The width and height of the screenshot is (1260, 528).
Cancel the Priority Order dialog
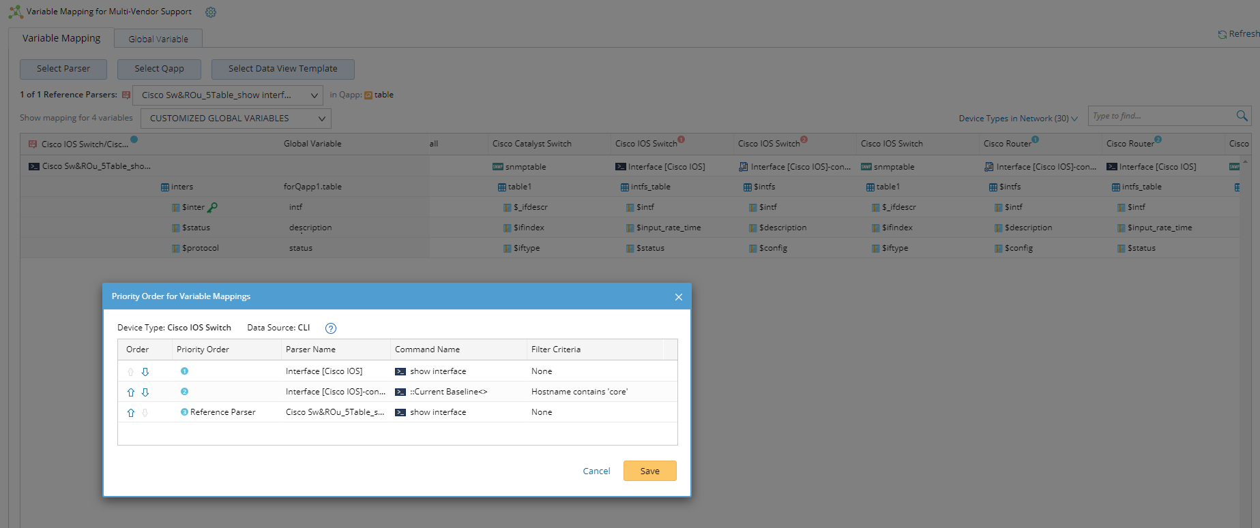tap(596, 471)
